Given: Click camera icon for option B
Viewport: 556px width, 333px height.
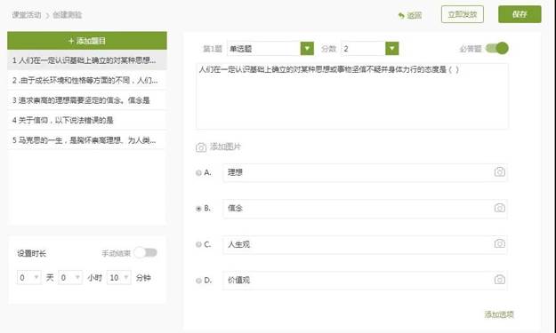Looking at the screenshot, I should (x=500, y=208).
